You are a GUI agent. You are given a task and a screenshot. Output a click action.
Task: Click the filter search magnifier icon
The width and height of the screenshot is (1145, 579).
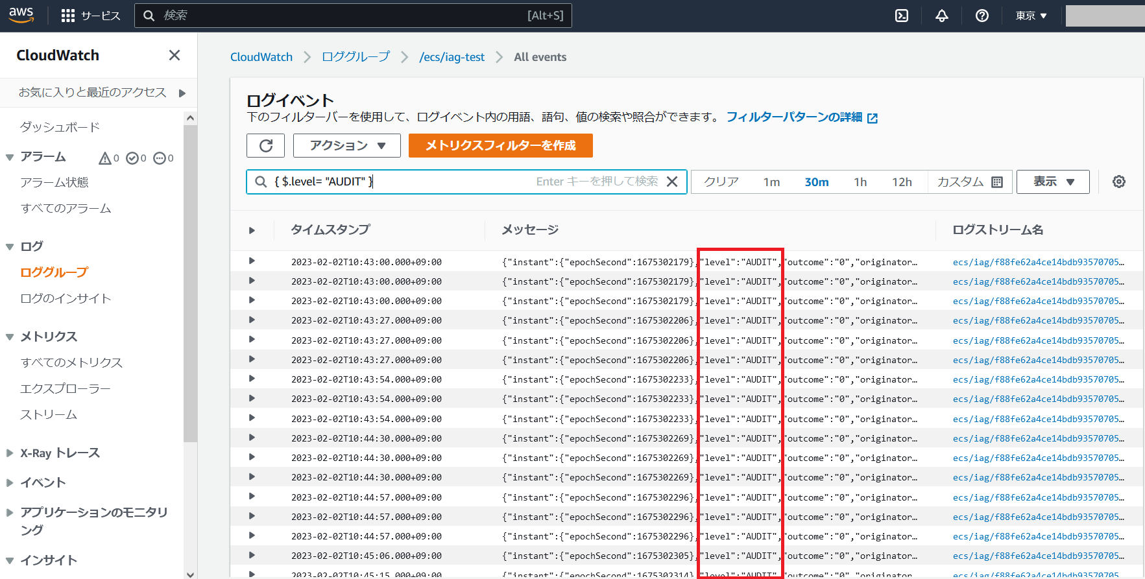point(261,182)
